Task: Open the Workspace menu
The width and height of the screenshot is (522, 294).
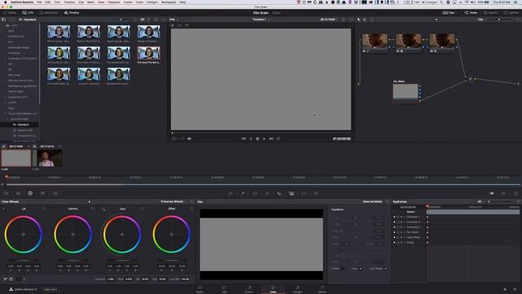Action: click(169, 2)
